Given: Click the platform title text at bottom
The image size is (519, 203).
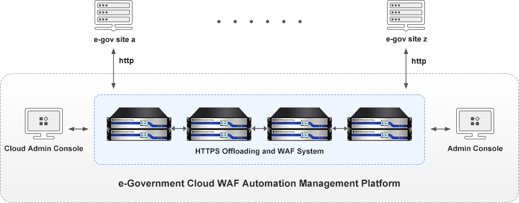Looking at the screenshot, I should 259,183.
